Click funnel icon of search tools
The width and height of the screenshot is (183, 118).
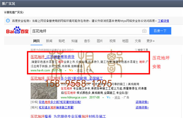coord(136,50)
